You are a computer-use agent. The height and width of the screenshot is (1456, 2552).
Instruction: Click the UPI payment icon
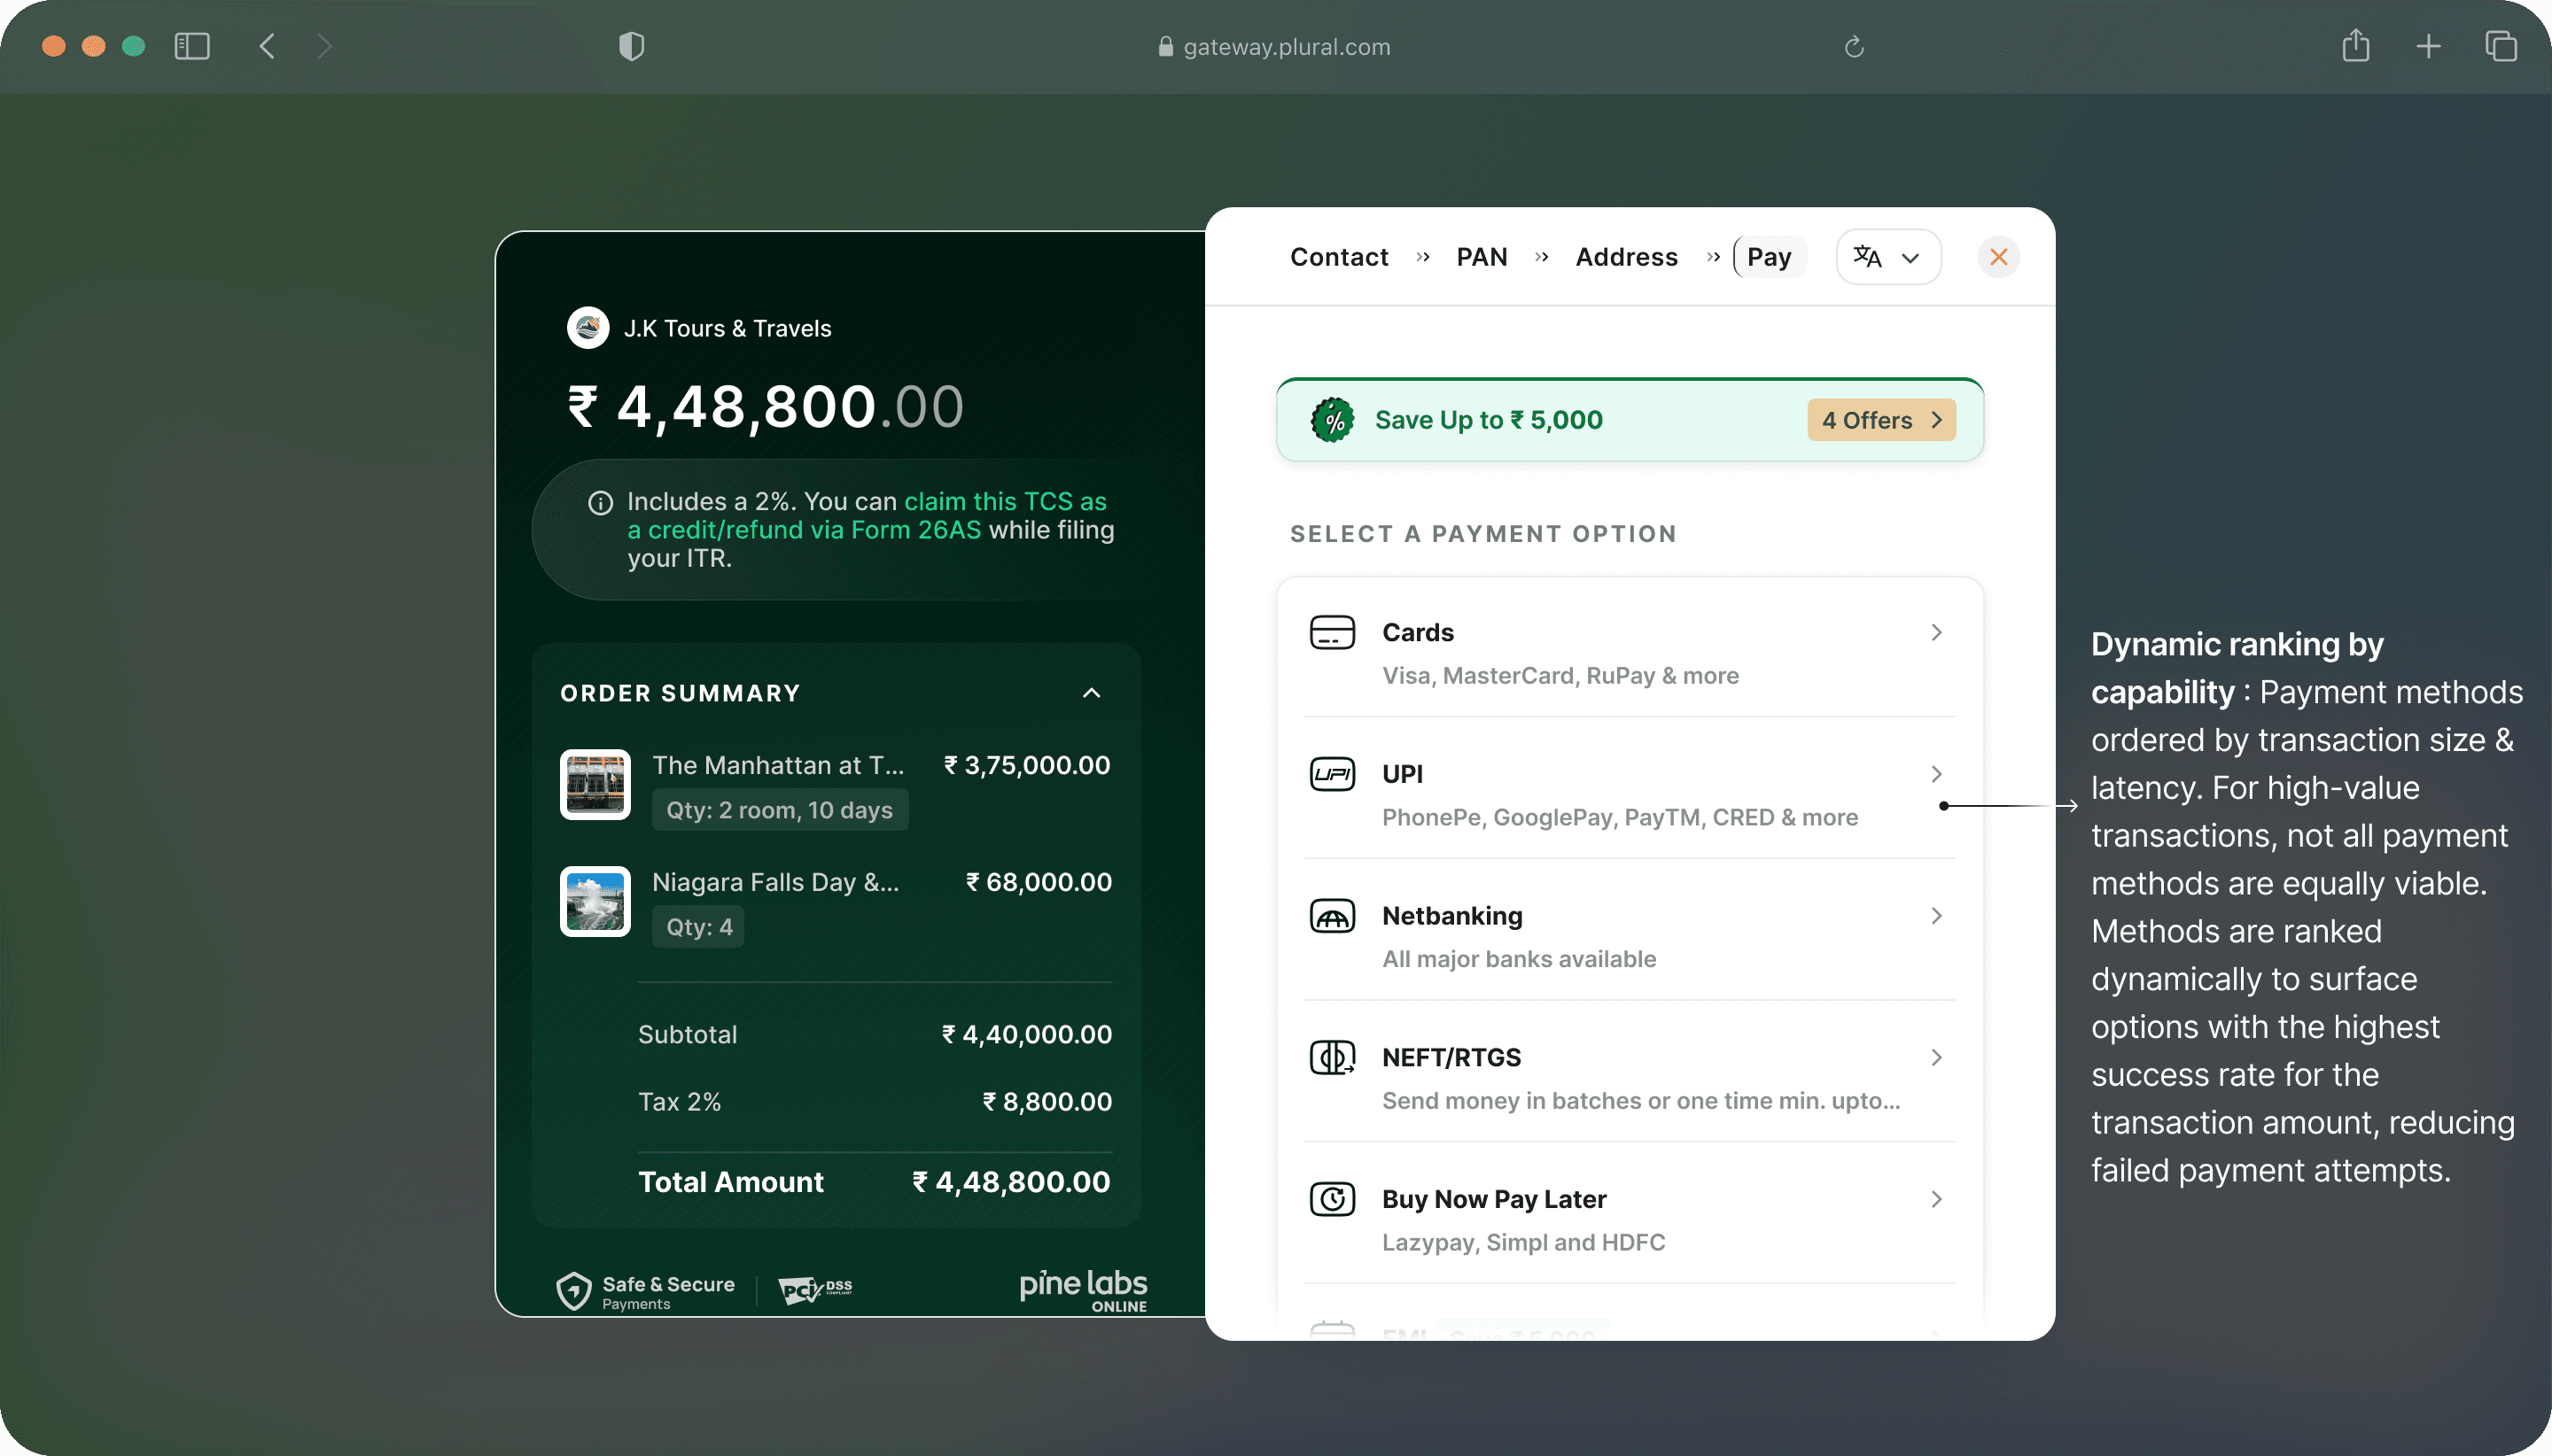1333,775
